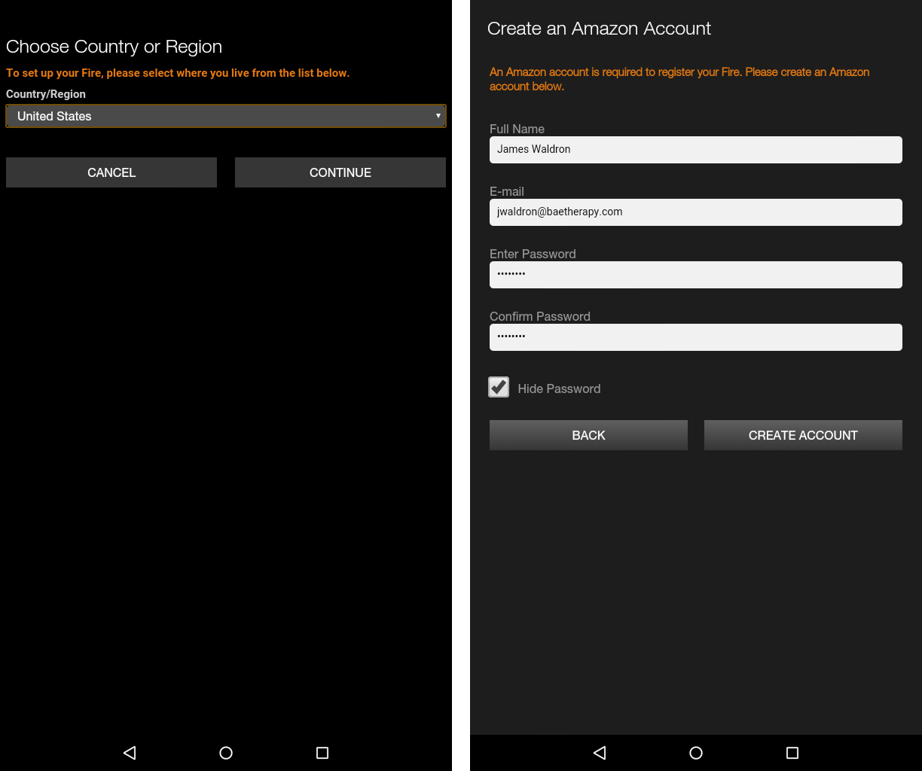
Task: Click the 'Choose Country or Region' heading
Action: tap(114, 47)
